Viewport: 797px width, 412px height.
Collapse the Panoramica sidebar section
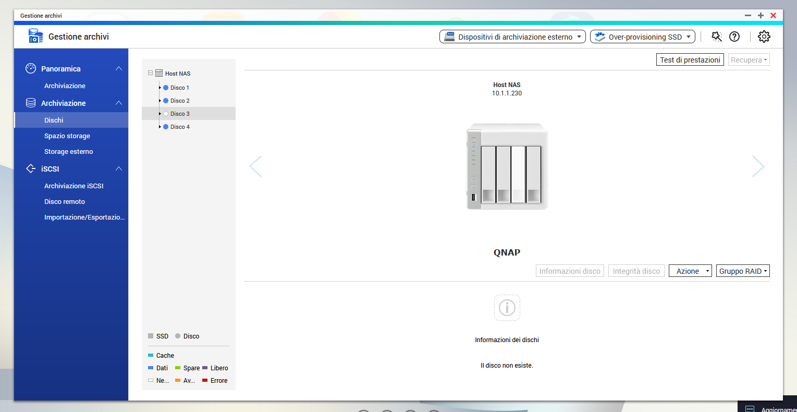point(119,68)
